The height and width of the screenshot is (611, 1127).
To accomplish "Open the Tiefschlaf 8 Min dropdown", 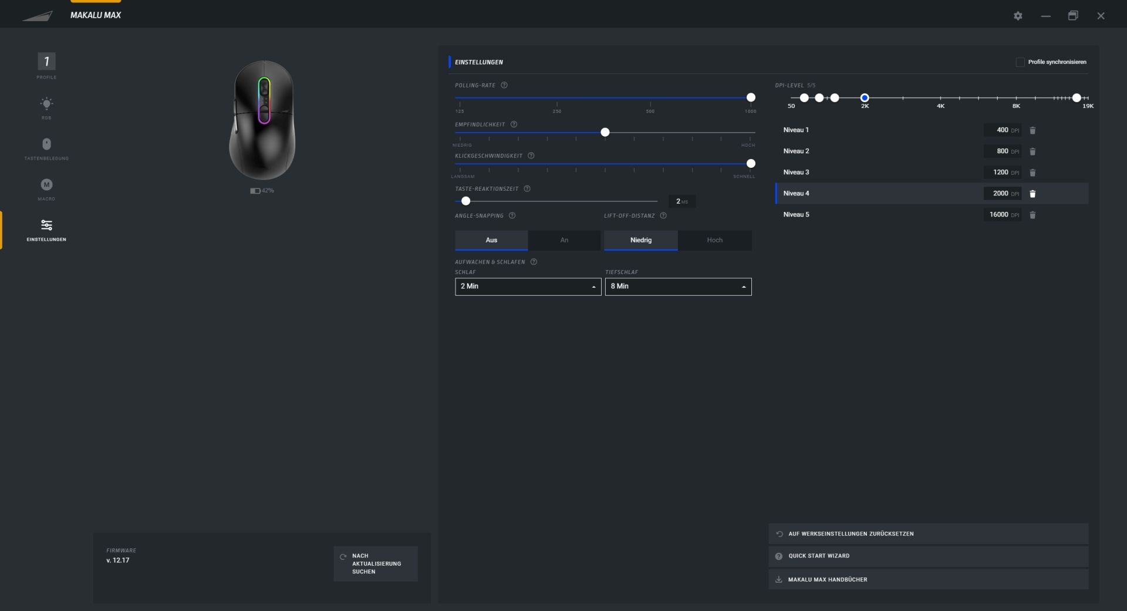I will click(679, 286).
